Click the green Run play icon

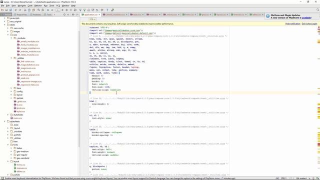coord(62,10)
